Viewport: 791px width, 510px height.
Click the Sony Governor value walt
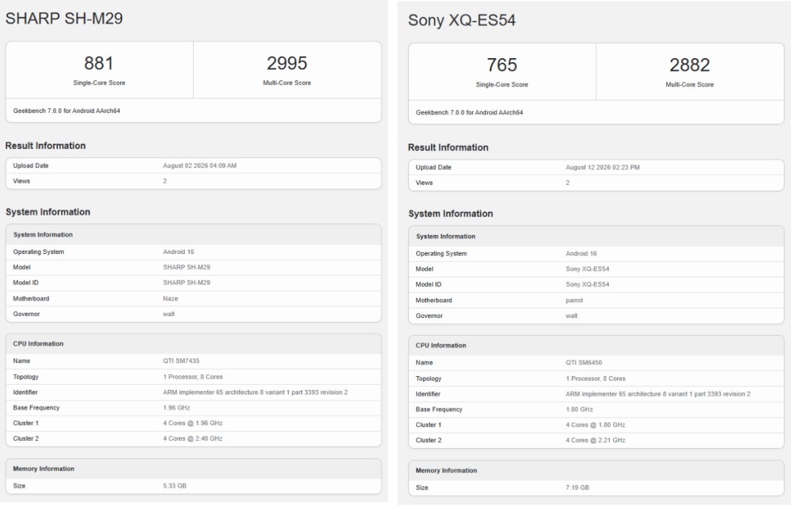[571, 316]
